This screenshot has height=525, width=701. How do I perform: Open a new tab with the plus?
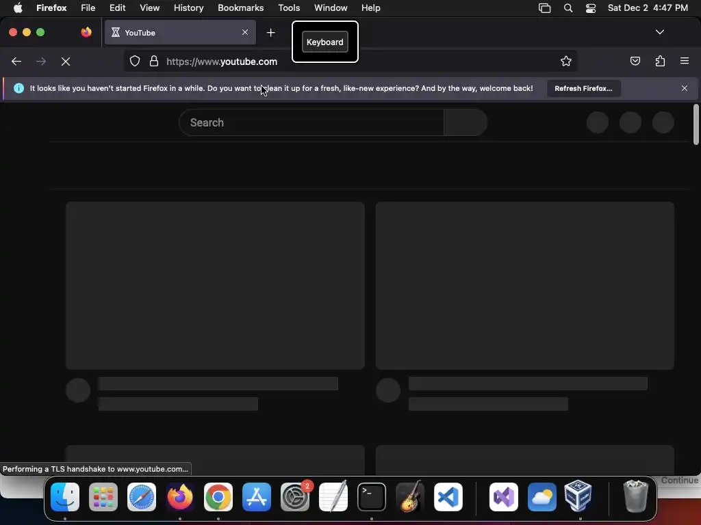(x=270, y=33)
